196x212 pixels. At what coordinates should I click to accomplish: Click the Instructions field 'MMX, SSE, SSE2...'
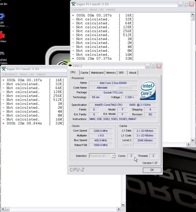(x=123, y=119)
